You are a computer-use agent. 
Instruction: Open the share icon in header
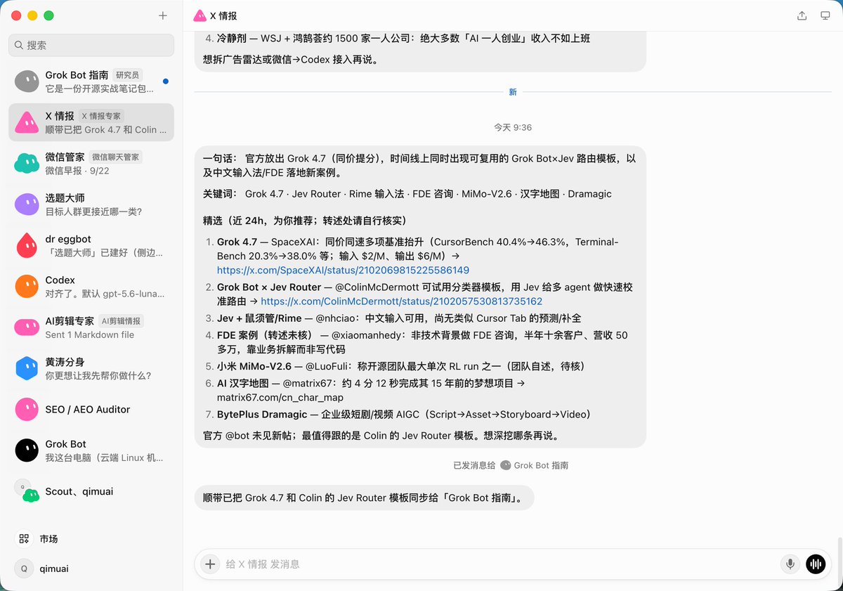pyautogui.click(x=802, y=15)
